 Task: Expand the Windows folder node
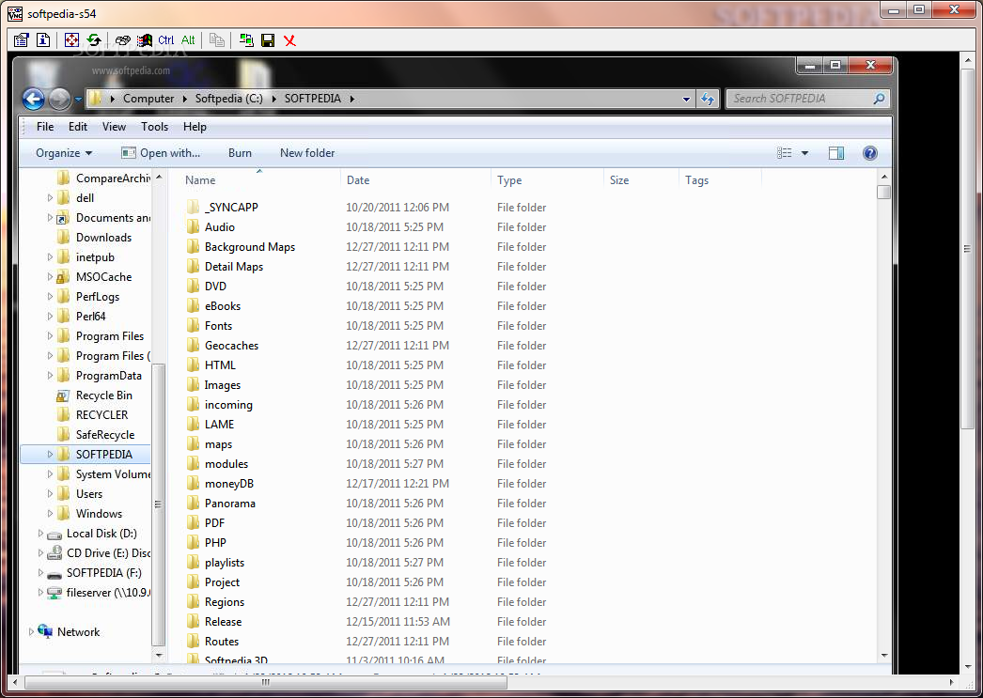pos(50,513)
